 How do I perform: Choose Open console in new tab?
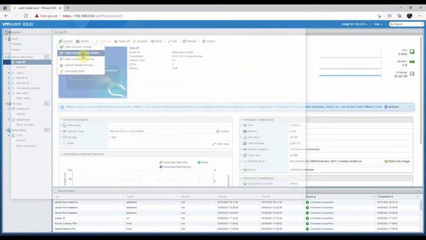pyautogui.click(x=81, y=59)
